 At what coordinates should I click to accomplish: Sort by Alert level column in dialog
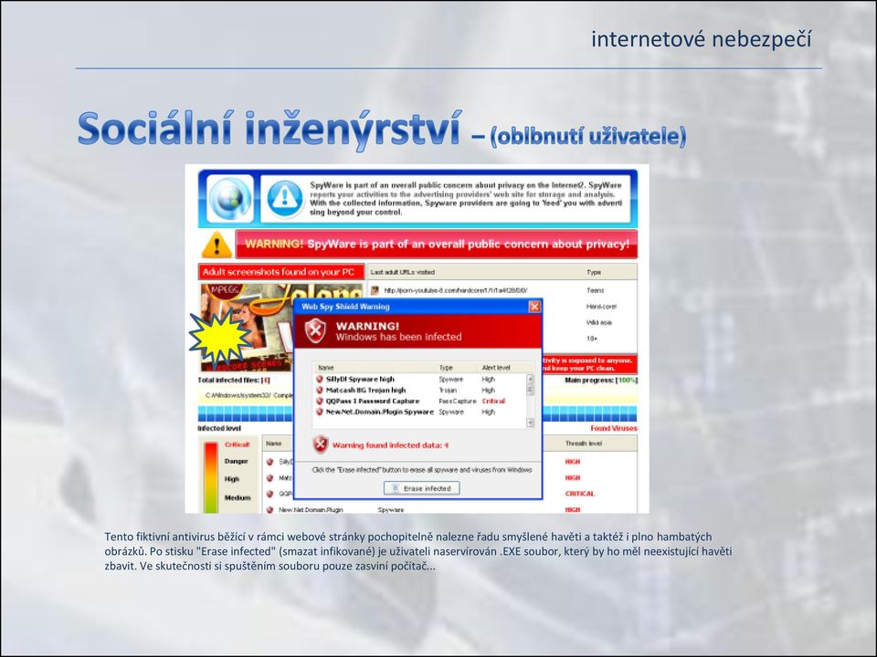(496, 368)
